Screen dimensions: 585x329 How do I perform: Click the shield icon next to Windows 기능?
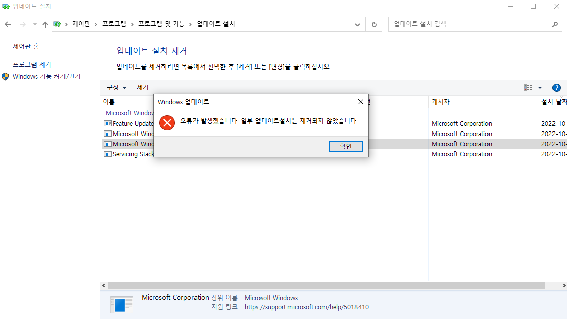(x=5, y=77)
